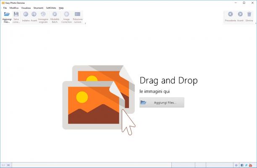Open the Help menu

coord(61,8)
